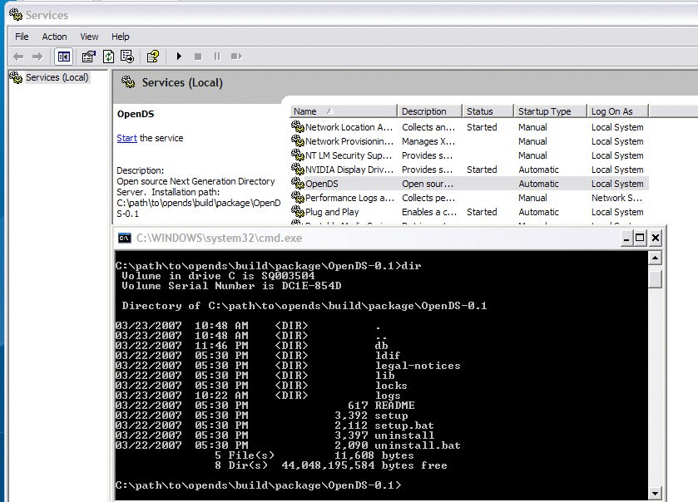The height and width of the screenshot is (502, 698).
Task: Open the Help menu
Action: [120, 37]
